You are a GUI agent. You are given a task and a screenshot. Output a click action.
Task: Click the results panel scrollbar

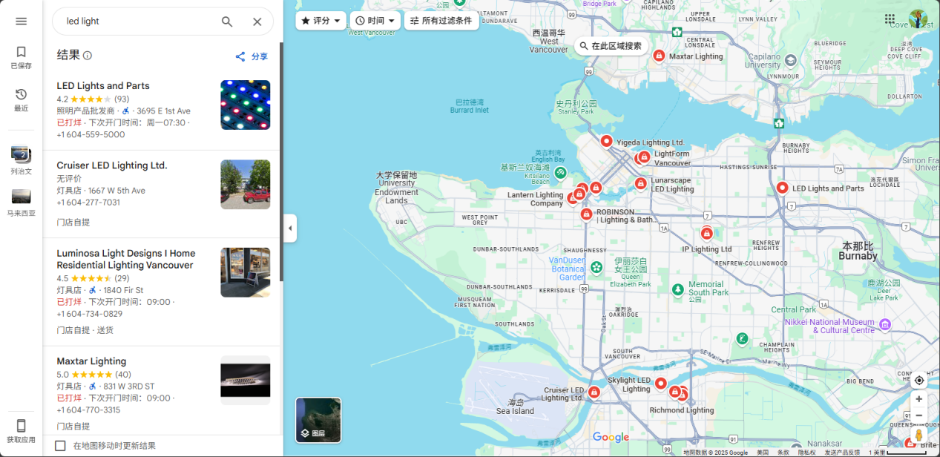click(x=281, y=162)
